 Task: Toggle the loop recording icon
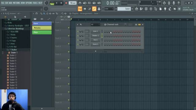99,3
